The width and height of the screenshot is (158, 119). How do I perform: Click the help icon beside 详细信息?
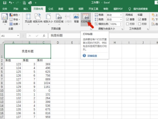[84, 56]
